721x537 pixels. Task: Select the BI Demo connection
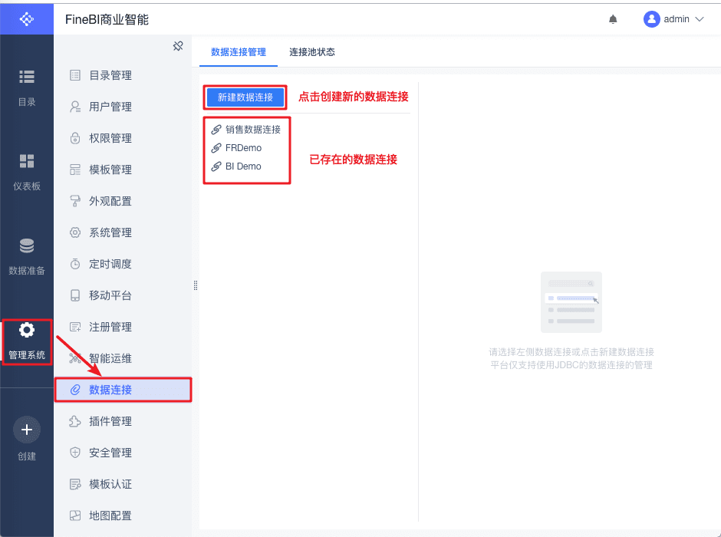[x=243, y=166]
